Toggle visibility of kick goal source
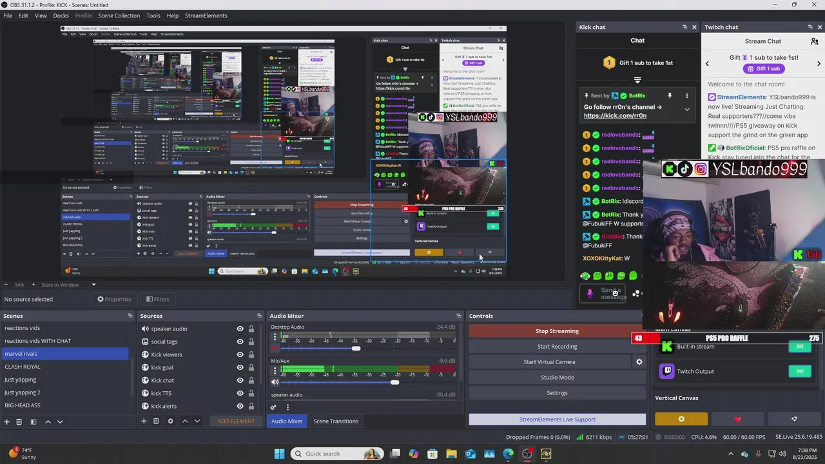 (240, 367)
